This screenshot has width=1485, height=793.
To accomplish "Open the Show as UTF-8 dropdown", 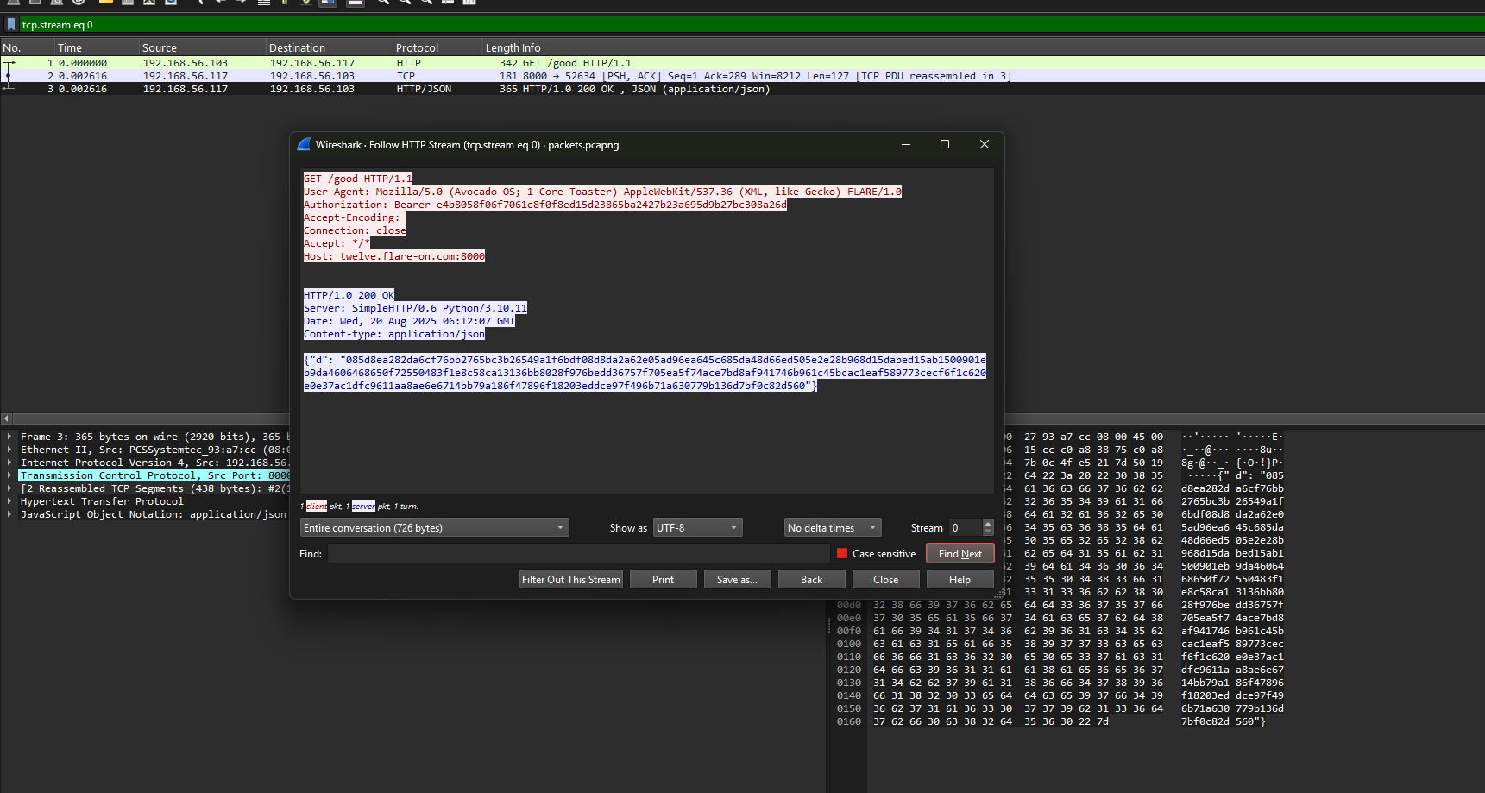I will coord(697,528).
